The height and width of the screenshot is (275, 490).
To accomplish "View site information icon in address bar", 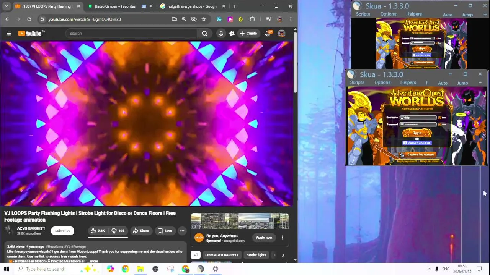I will (x=42, y=19).
